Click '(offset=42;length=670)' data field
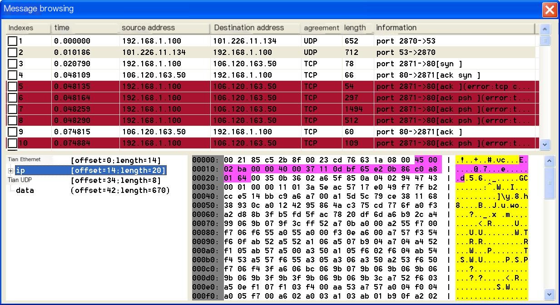 point(120,191)
